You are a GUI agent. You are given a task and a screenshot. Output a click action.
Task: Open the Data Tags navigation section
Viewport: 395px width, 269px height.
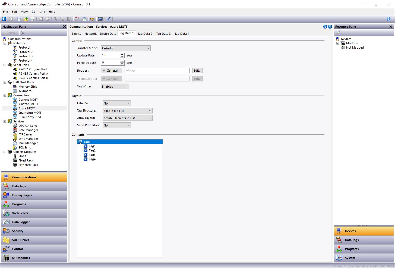pyautogui.click(x=34, y=186)
